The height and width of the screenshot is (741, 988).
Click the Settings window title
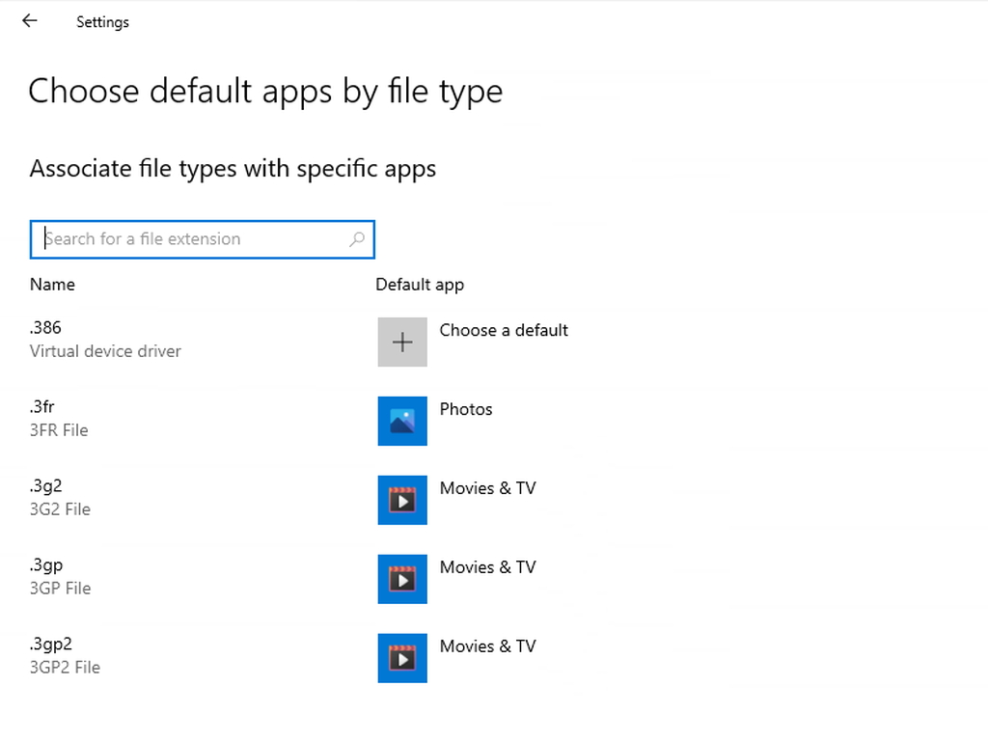tap(102, 21)
